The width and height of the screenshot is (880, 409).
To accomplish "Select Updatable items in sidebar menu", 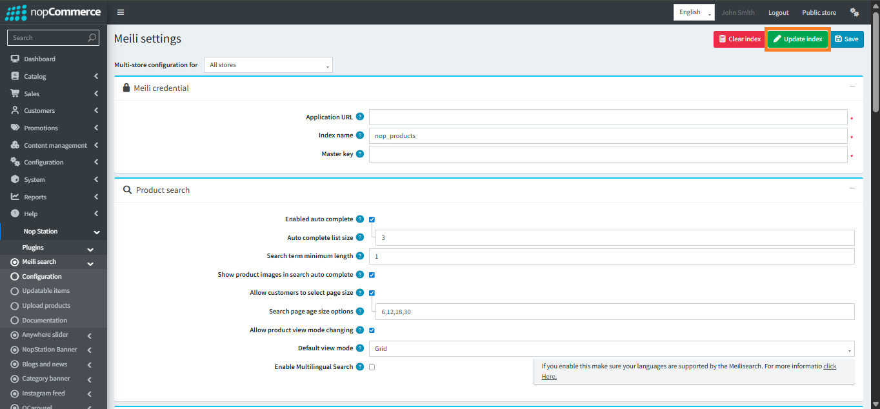I will coord(46,291).
